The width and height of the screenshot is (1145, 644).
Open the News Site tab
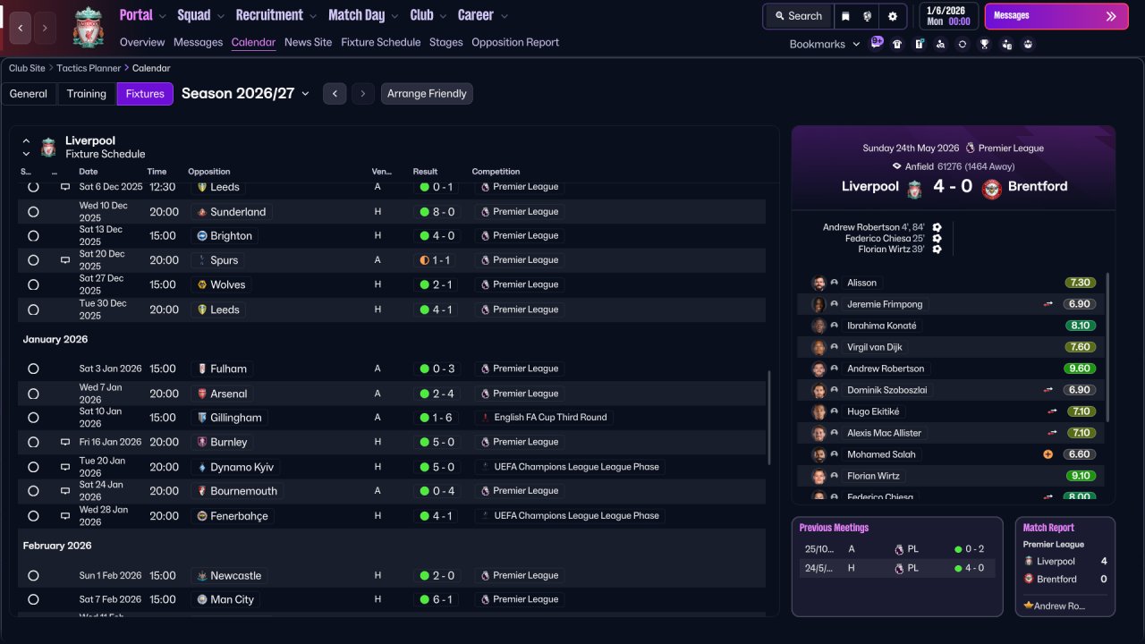coord(308,42)
